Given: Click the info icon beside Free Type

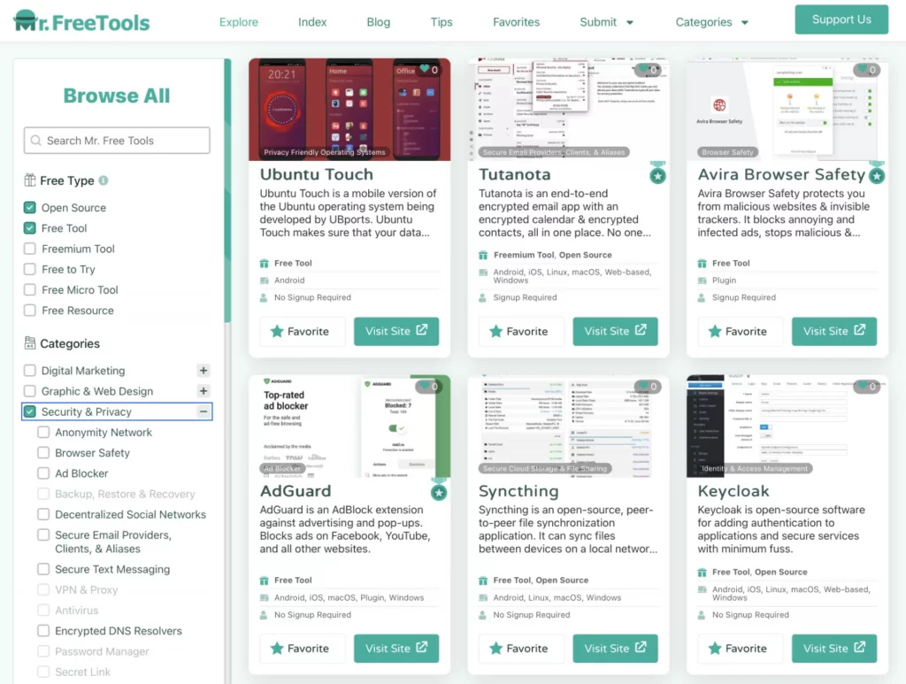Looking at the screenshot, I should (x=104, y=181).
